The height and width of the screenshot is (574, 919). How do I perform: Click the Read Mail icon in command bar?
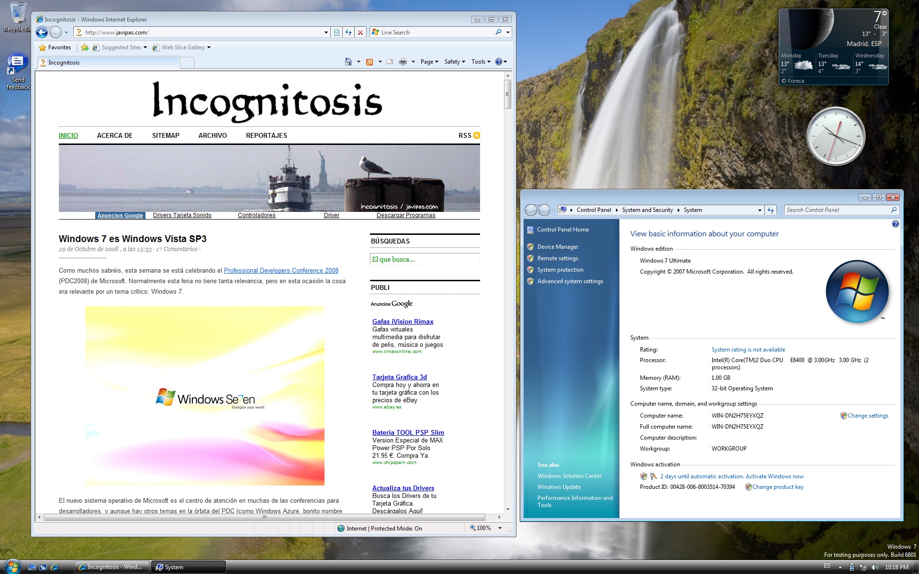pos(390,62)
